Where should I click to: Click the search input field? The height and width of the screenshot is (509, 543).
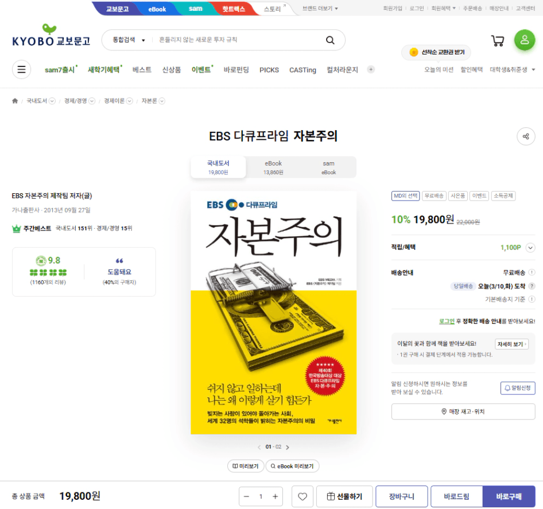(x=239, y=40)
